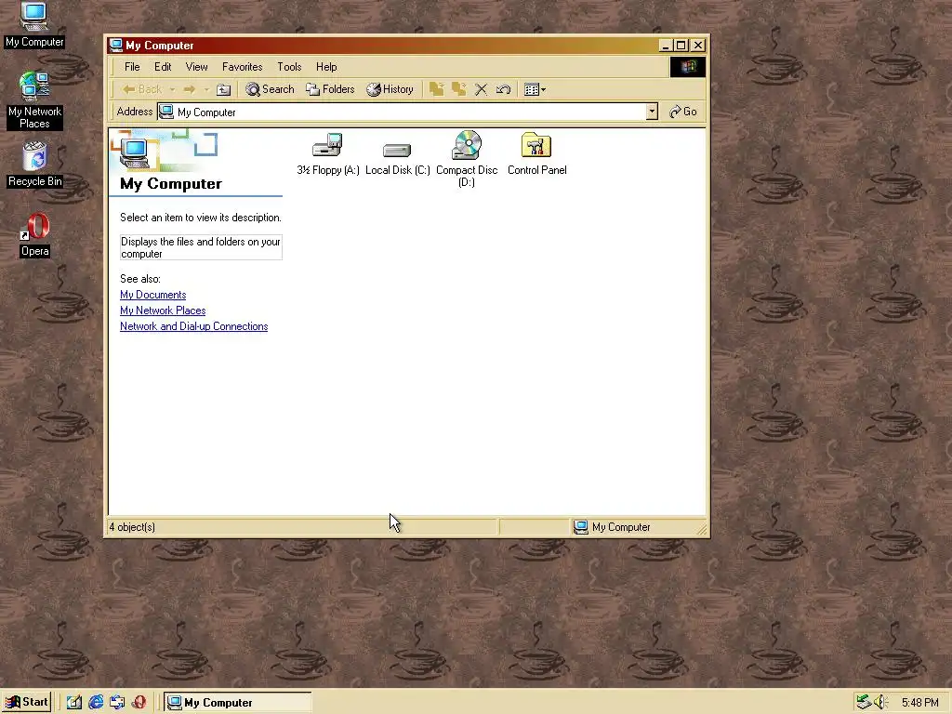Click the Forward arrow in toolbar
This screenshot has width=952, height=714.
(x=190, y=89)
